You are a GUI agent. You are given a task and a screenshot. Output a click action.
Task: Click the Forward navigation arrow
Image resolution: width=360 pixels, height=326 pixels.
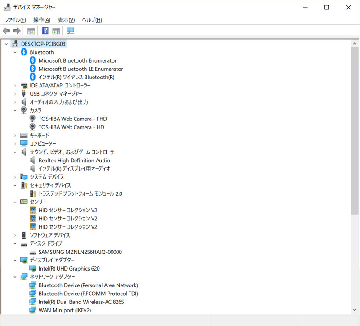pos(17,31)
